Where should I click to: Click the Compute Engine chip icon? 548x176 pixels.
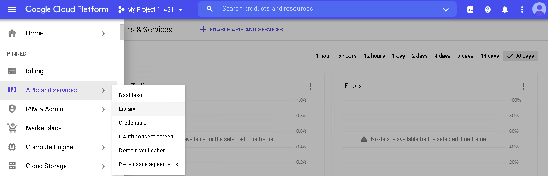(x=12, y=147)
